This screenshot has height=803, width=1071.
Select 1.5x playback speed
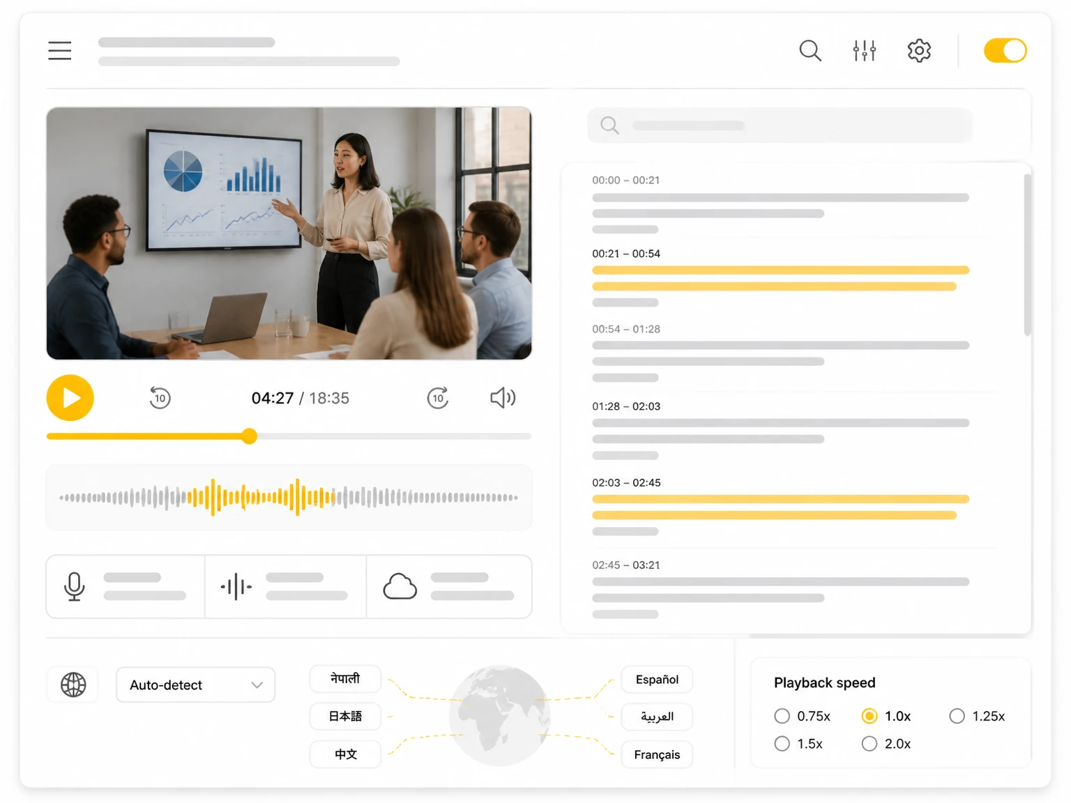coord(799,744)
